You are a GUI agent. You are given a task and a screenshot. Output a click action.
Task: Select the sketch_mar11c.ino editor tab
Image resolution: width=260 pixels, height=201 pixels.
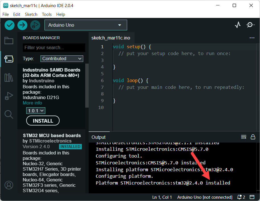tap(111, 38)
